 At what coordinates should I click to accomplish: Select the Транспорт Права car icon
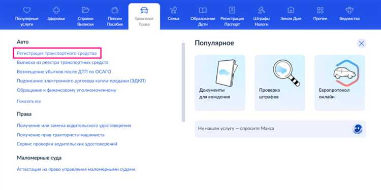point(144,10)
